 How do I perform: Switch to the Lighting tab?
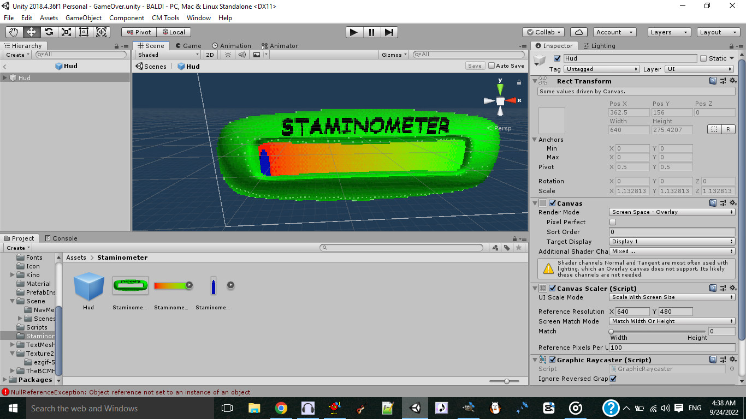(x=599, y=46)
